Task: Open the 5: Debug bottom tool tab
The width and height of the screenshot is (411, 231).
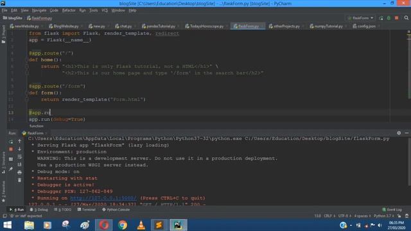Action: pyautogui.click(x=39, y=210)
